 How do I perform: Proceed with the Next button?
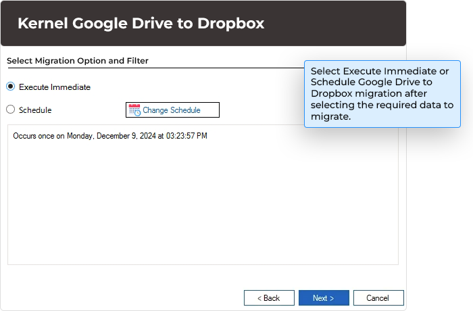pos(324,298)
